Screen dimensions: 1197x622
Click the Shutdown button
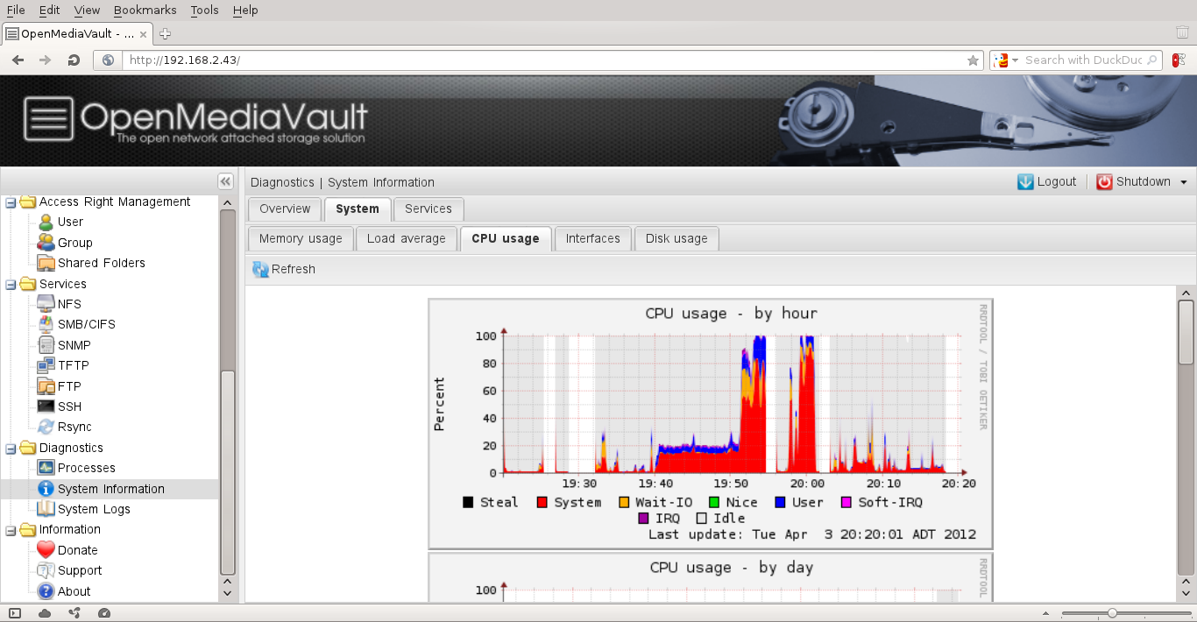1134,182
